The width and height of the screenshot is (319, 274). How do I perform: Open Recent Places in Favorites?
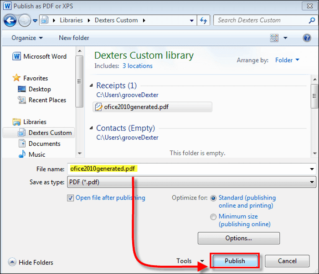[x=47, y=100]
